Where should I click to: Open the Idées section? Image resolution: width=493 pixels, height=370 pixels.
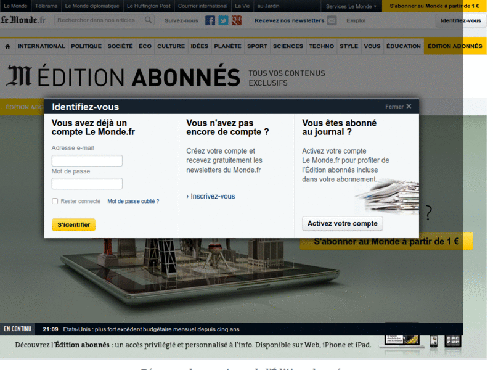[x=199, y=46]
